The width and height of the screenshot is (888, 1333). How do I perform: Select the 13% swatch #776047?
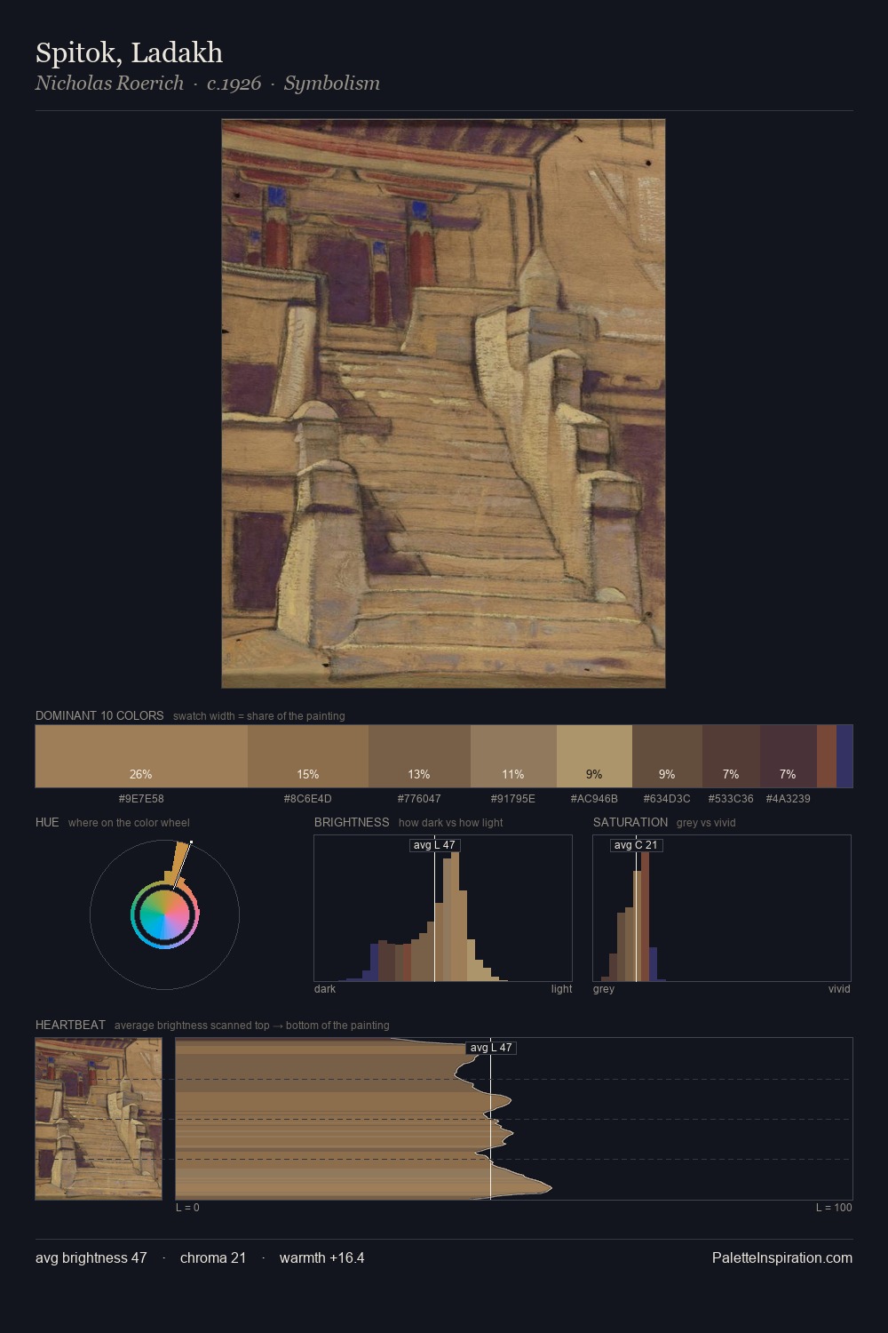[419, 756]
